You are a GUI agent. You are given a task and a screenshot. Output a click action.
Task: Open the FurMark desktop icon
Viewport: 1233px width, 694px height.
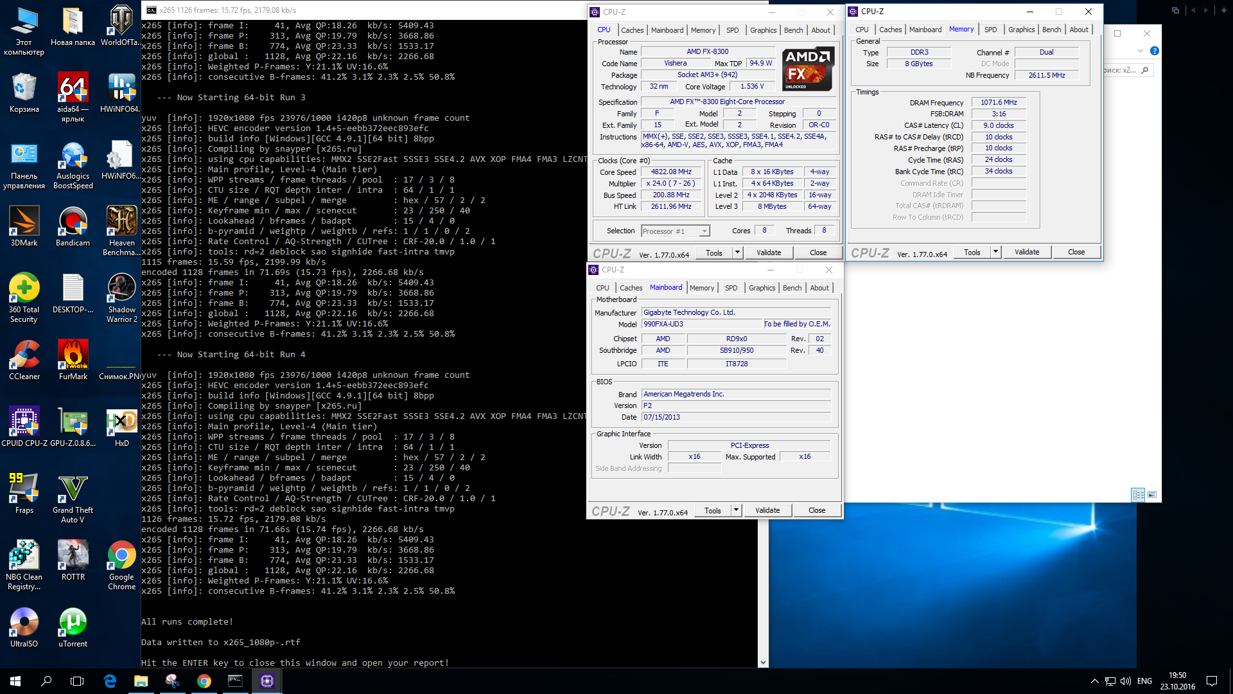pyautogui.click(x=73, y=355)
